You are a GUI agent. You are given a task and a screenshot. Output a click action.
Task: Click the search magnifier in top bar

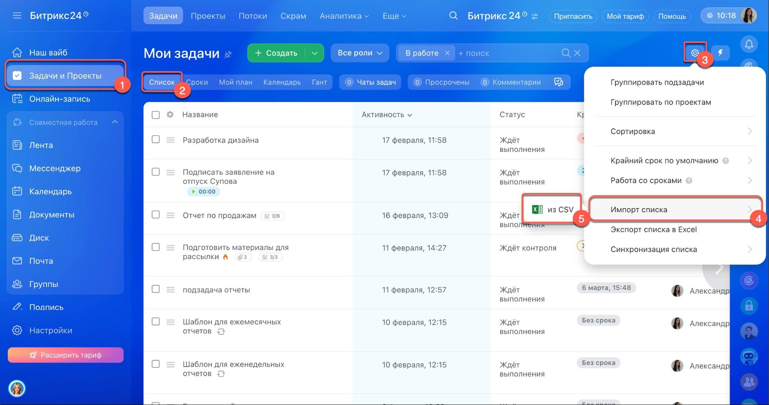(453, 16)
